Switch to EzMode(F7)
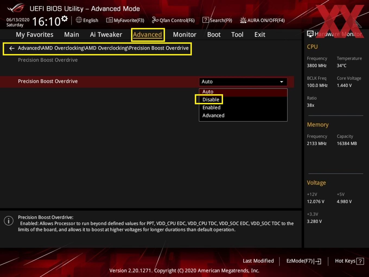The height and width of the screenshot is (277, 369). tap(304, 261)
